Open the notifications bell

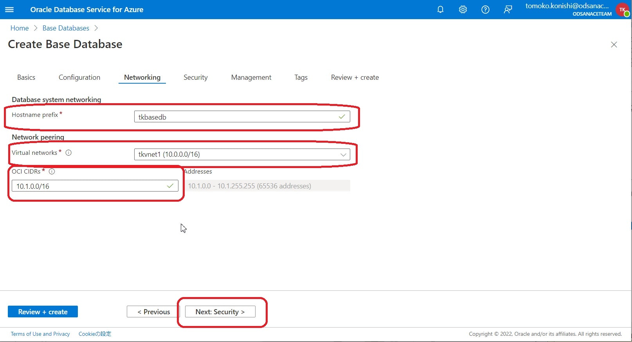click(440, 9)
